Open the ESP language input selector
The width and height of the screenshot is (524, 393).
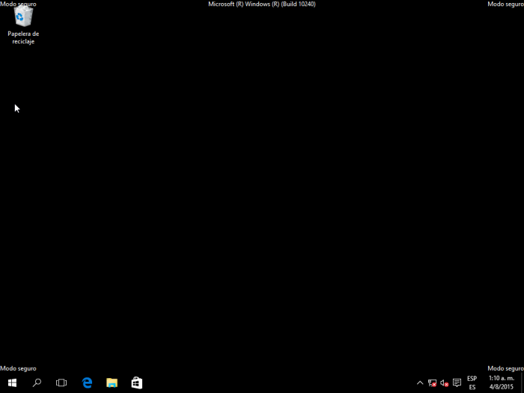(x=472, y=383)
